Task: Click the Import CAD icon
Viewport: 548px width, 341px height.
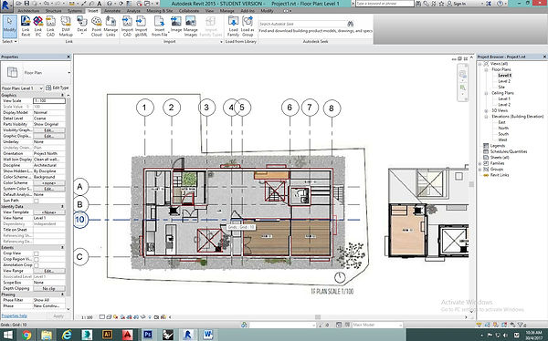Action: [x=127, y=26]
